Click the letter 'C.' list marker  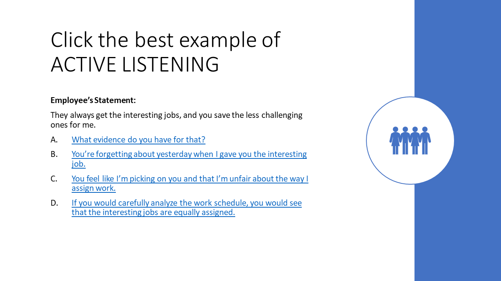pyautogui.click(x=54, y=179)
